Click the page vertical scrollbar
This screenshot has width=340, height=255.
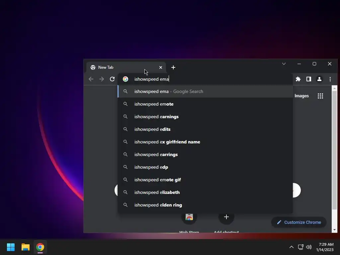[x=334, y=150]
